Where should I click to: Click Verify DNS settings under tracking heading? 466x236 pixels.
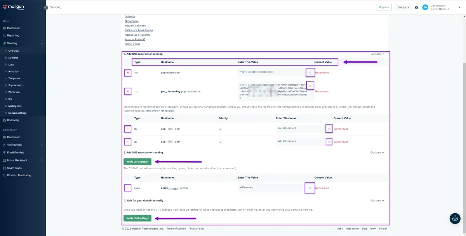coord(137,161)
